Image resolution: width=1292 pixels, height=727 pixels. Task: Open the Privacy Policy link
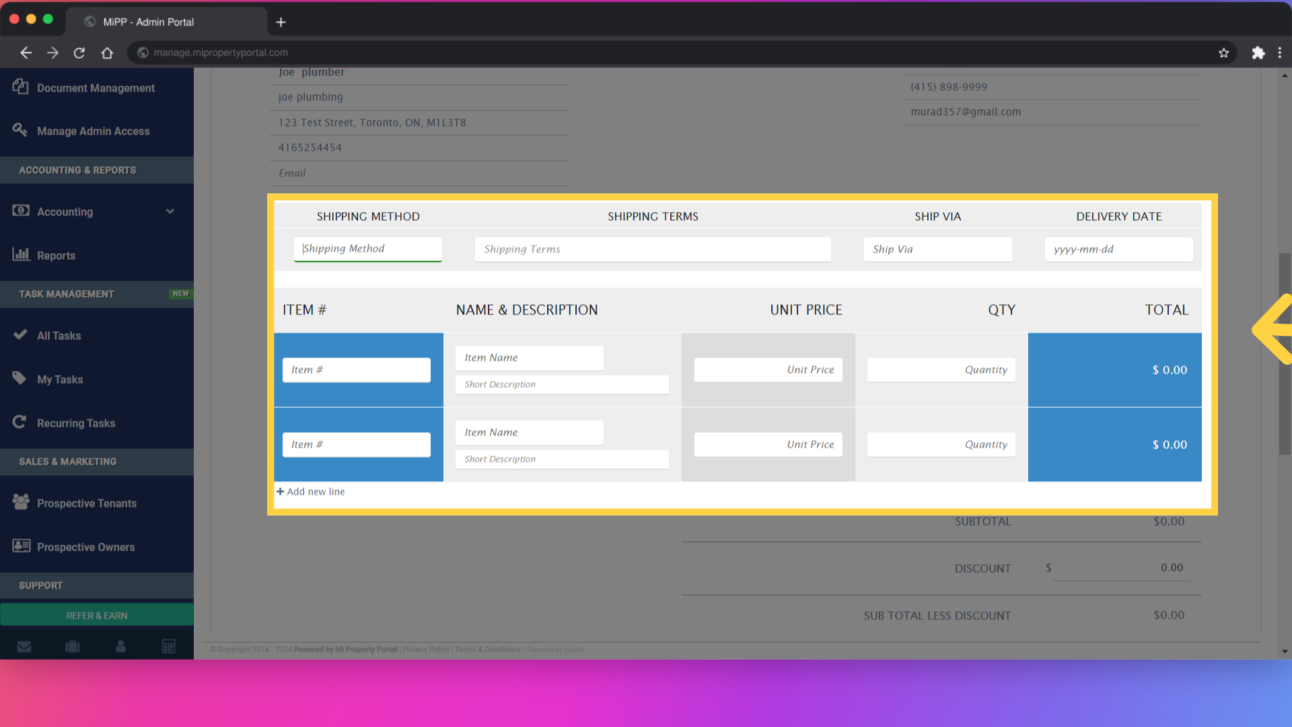click(x=426, y=650)
